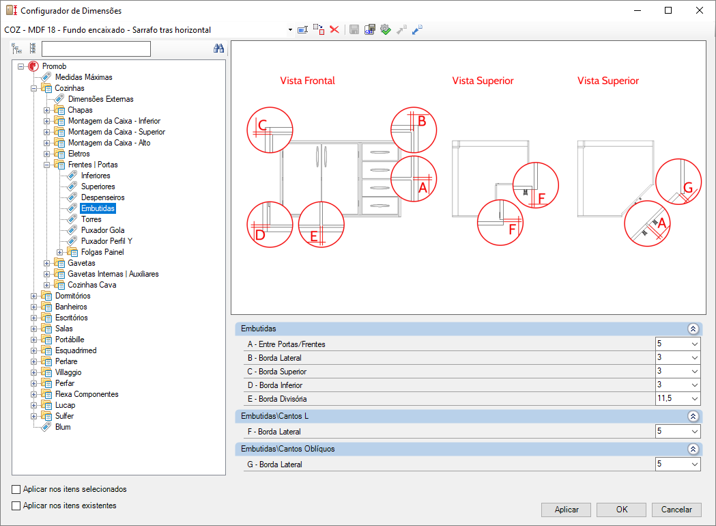Click the gear with green checkmark icon

click(385, 30)
